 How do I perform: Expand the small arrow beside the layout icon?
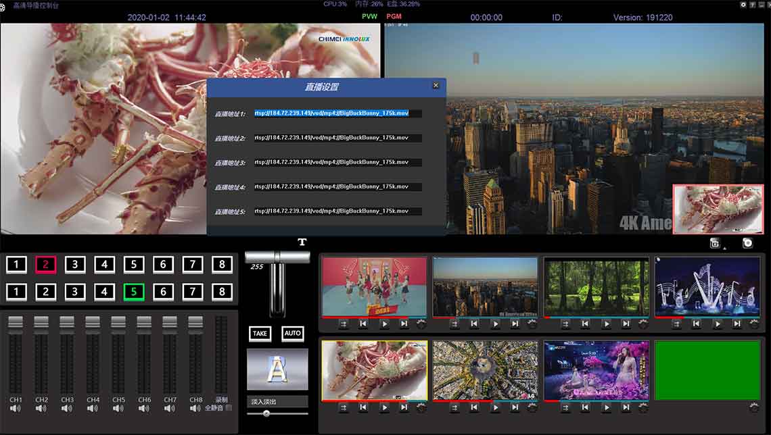coord(725,249)
